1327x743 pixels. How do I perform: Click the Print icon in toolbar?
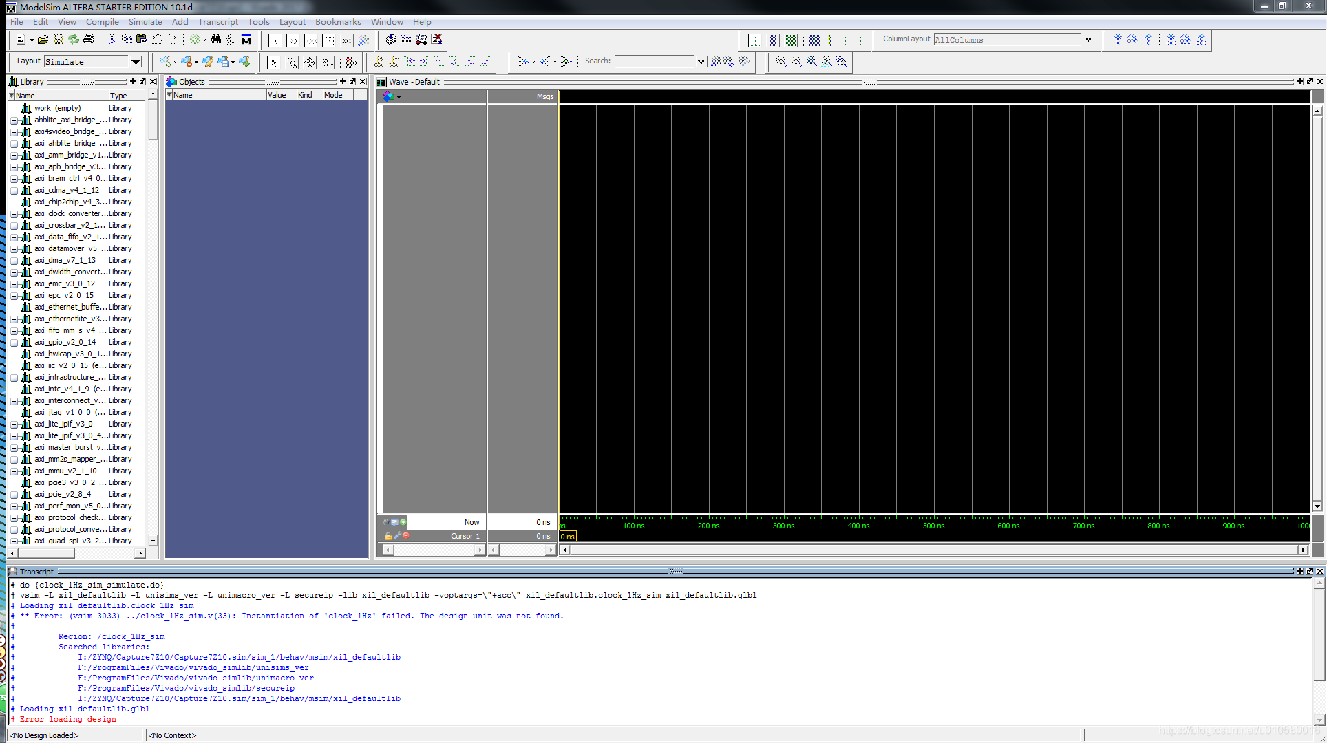pyautogui.click(x=89, y=40)
